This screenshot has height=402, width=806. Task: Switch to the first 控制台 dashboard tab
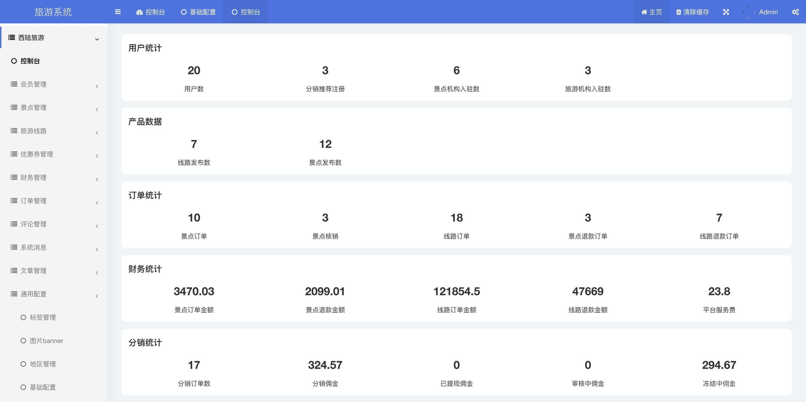point(151,12)
